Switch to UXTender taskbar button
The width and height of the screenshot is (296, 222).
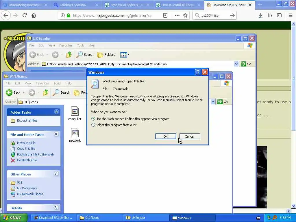coord(147,218)
